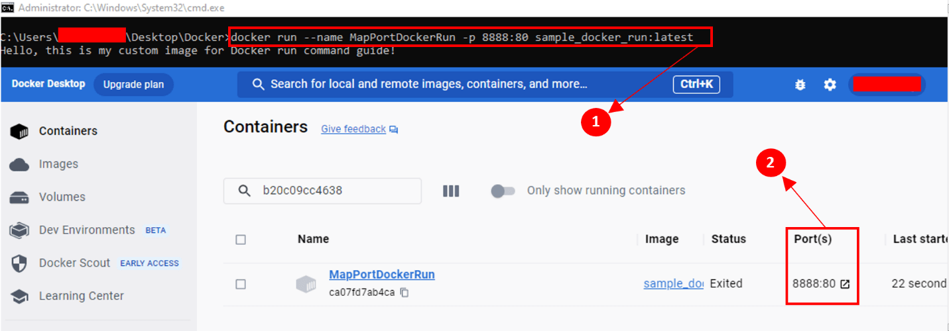
Task: Click the 8888:80 port value
Action: tap(814, 283)
